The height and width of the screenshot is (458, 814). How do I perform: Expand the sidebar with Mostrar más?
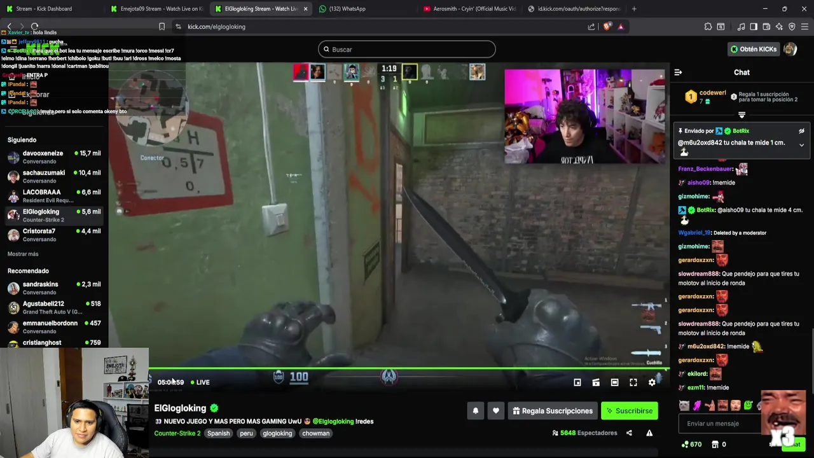tap(23, 254)
